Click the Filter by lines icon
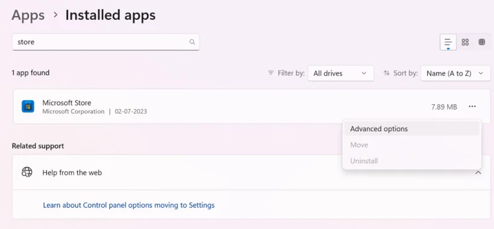Screen dimensions: 494x229 click(x=270, y=73)
